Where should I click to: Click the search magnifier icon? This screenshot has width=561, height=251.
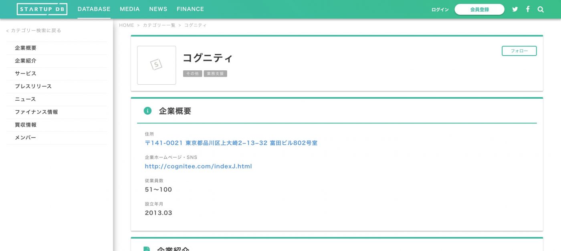[x=541, y=9]
